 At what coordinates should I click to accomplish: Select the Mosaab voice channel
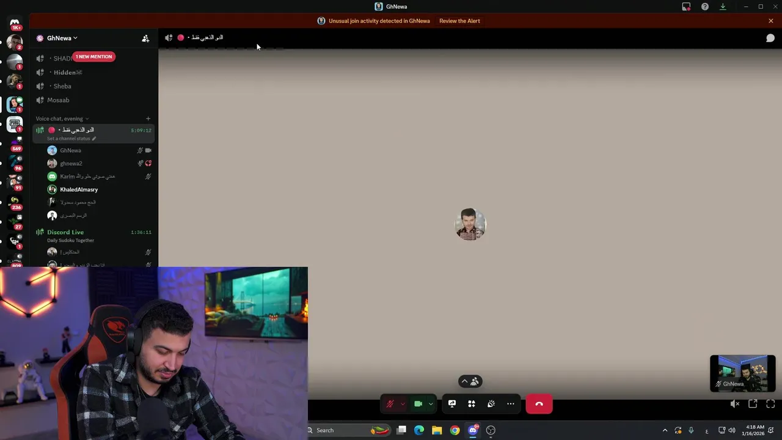tap(93, 100)
